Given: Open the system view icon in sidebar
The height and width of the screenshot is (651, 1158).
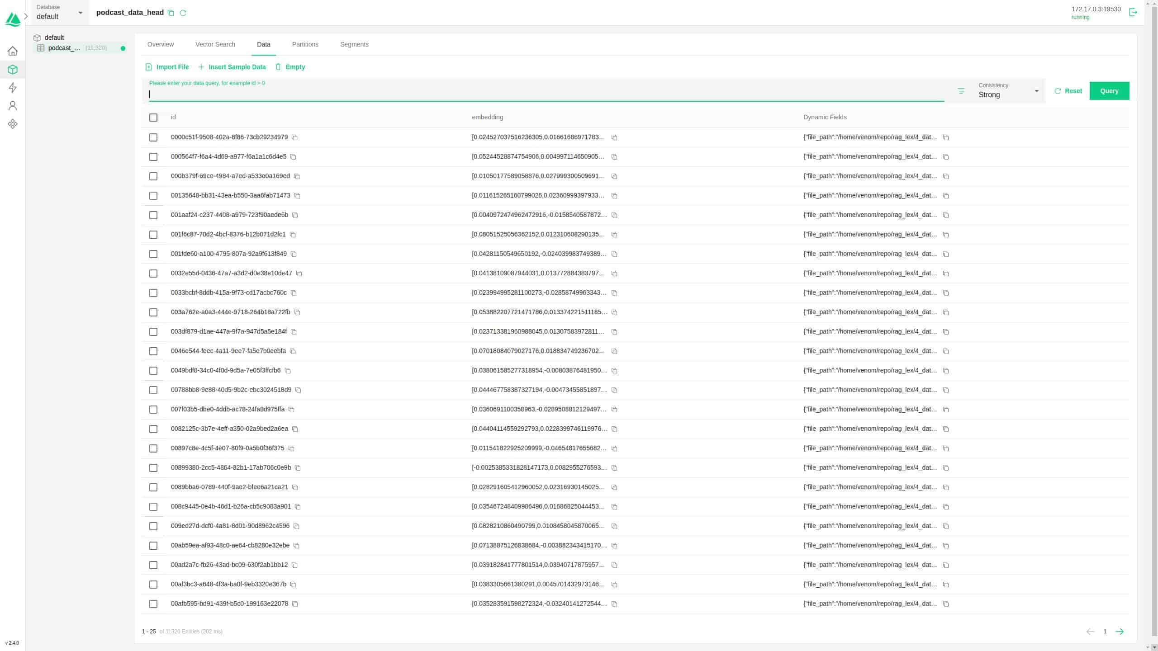Looking at the screenshot, I should pos(13,124).
